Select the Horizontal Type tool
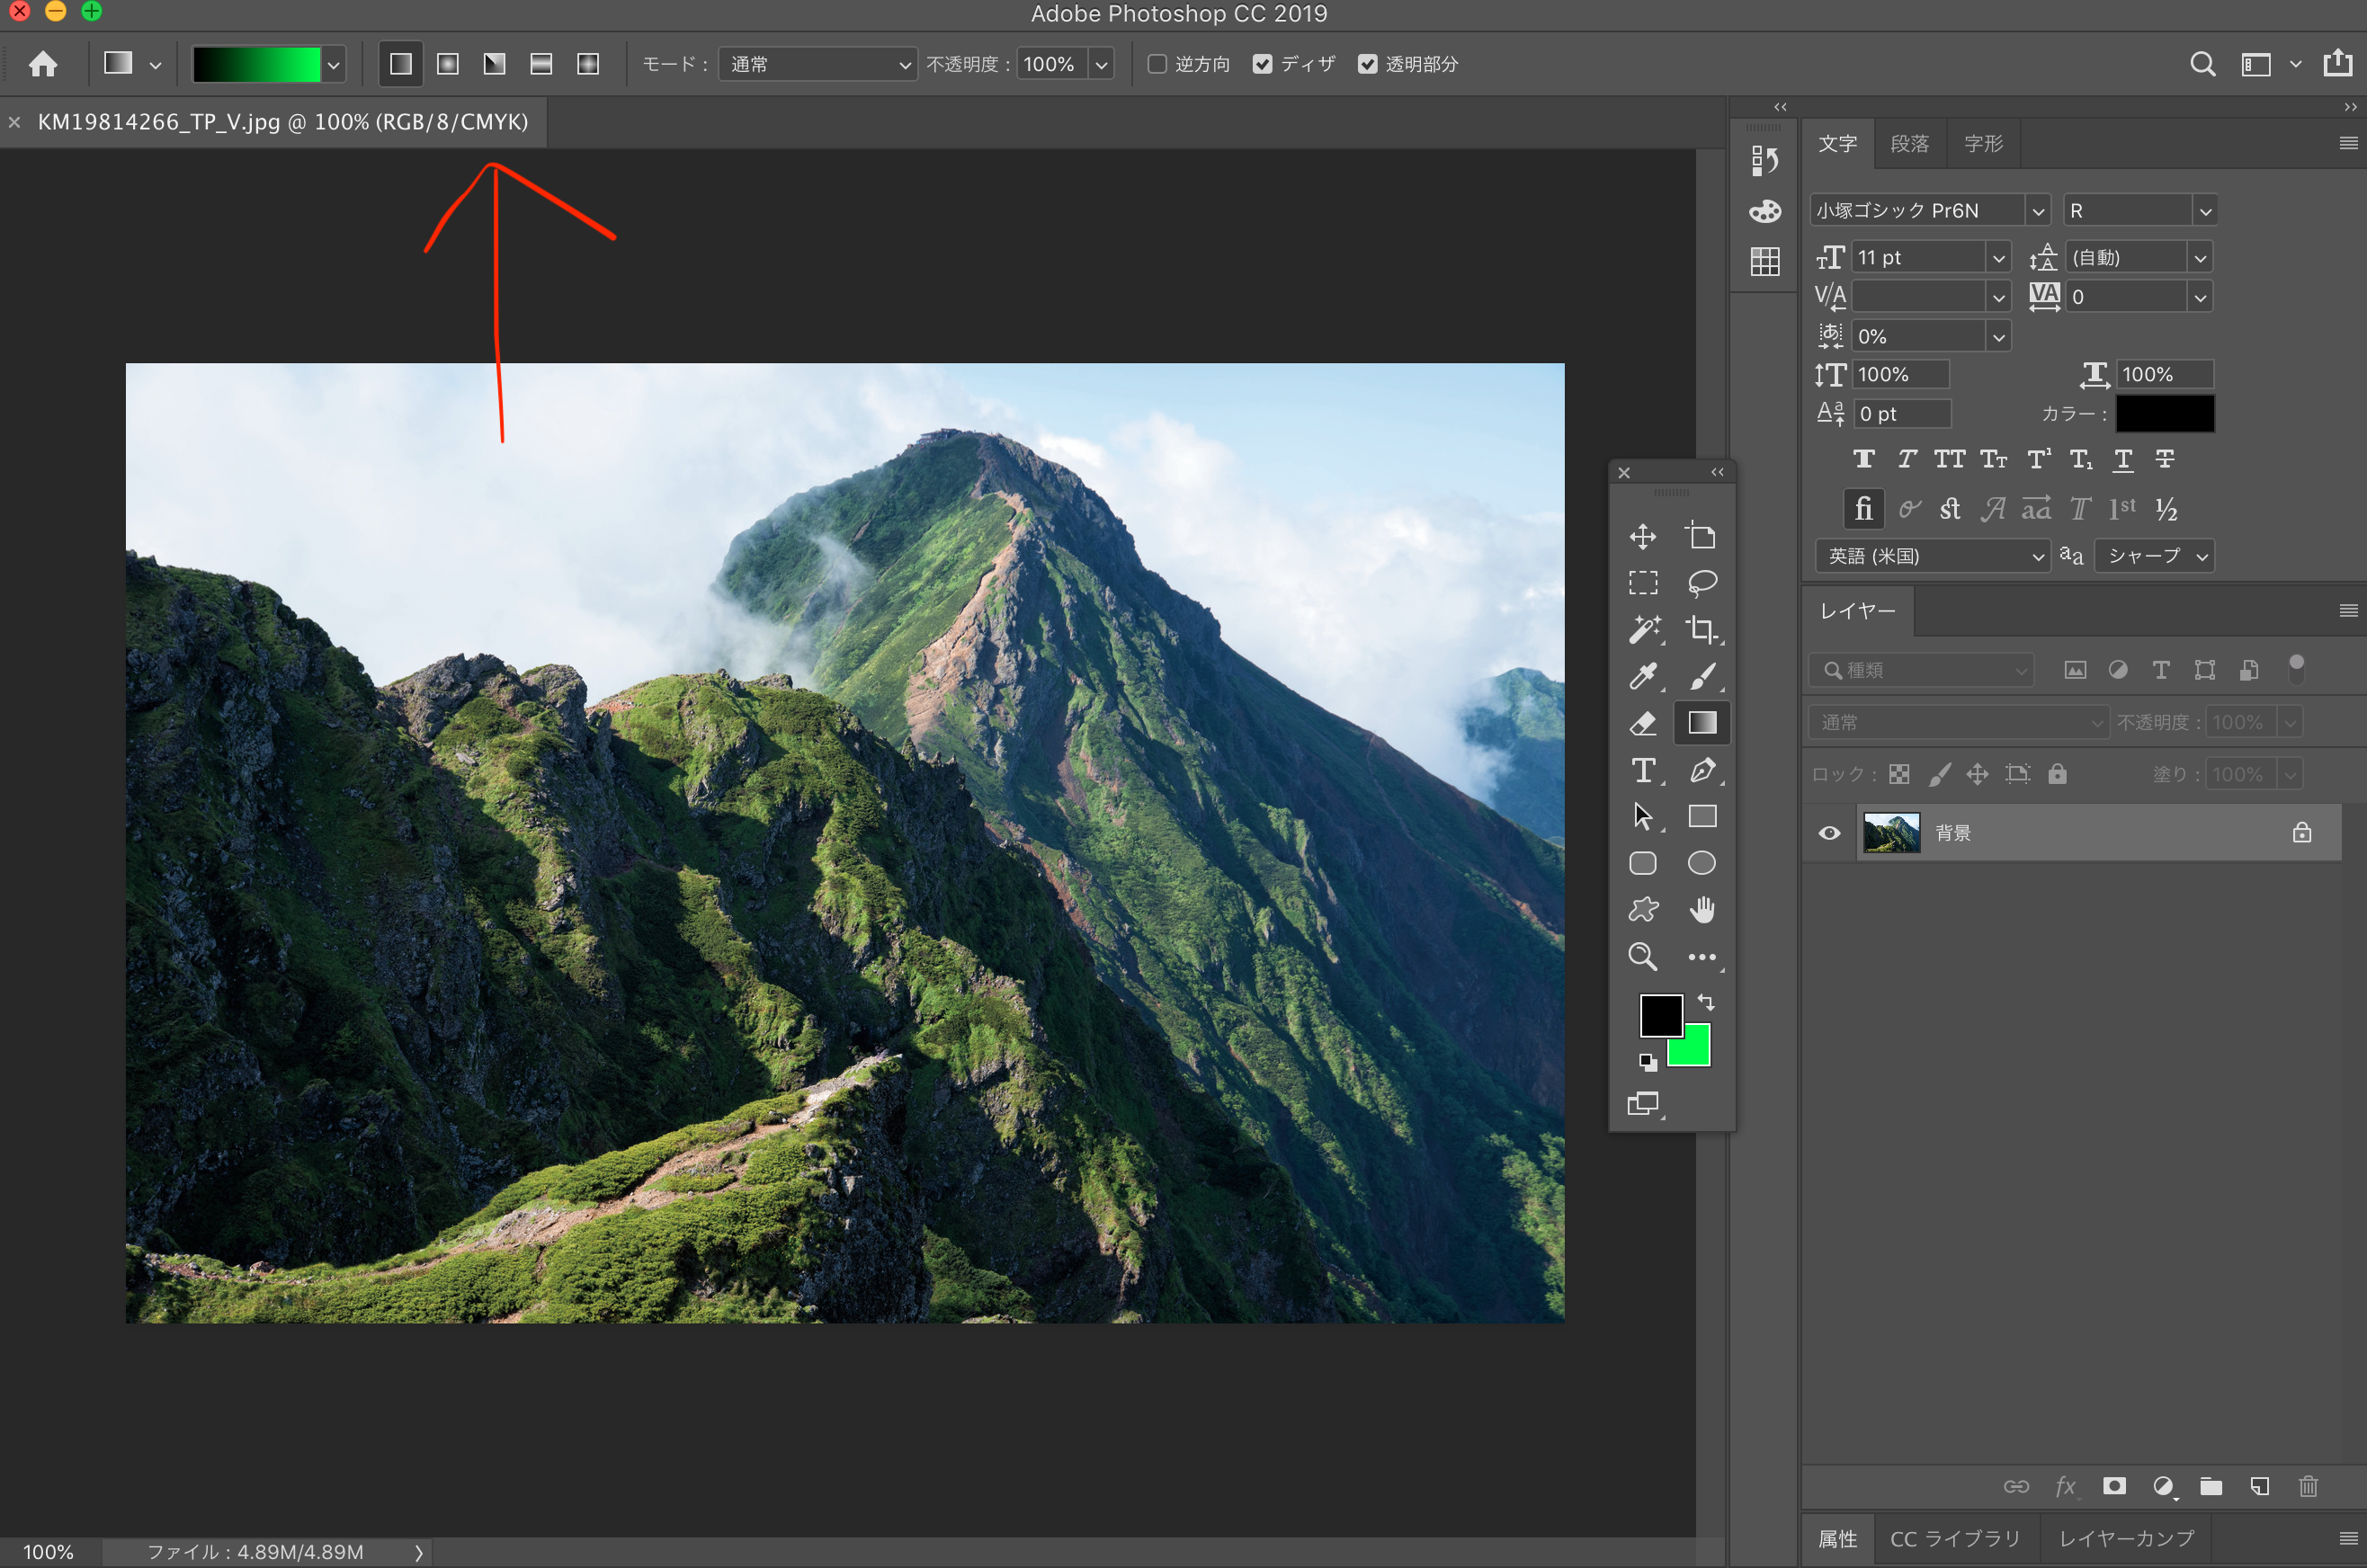 tap(1643, 770)
